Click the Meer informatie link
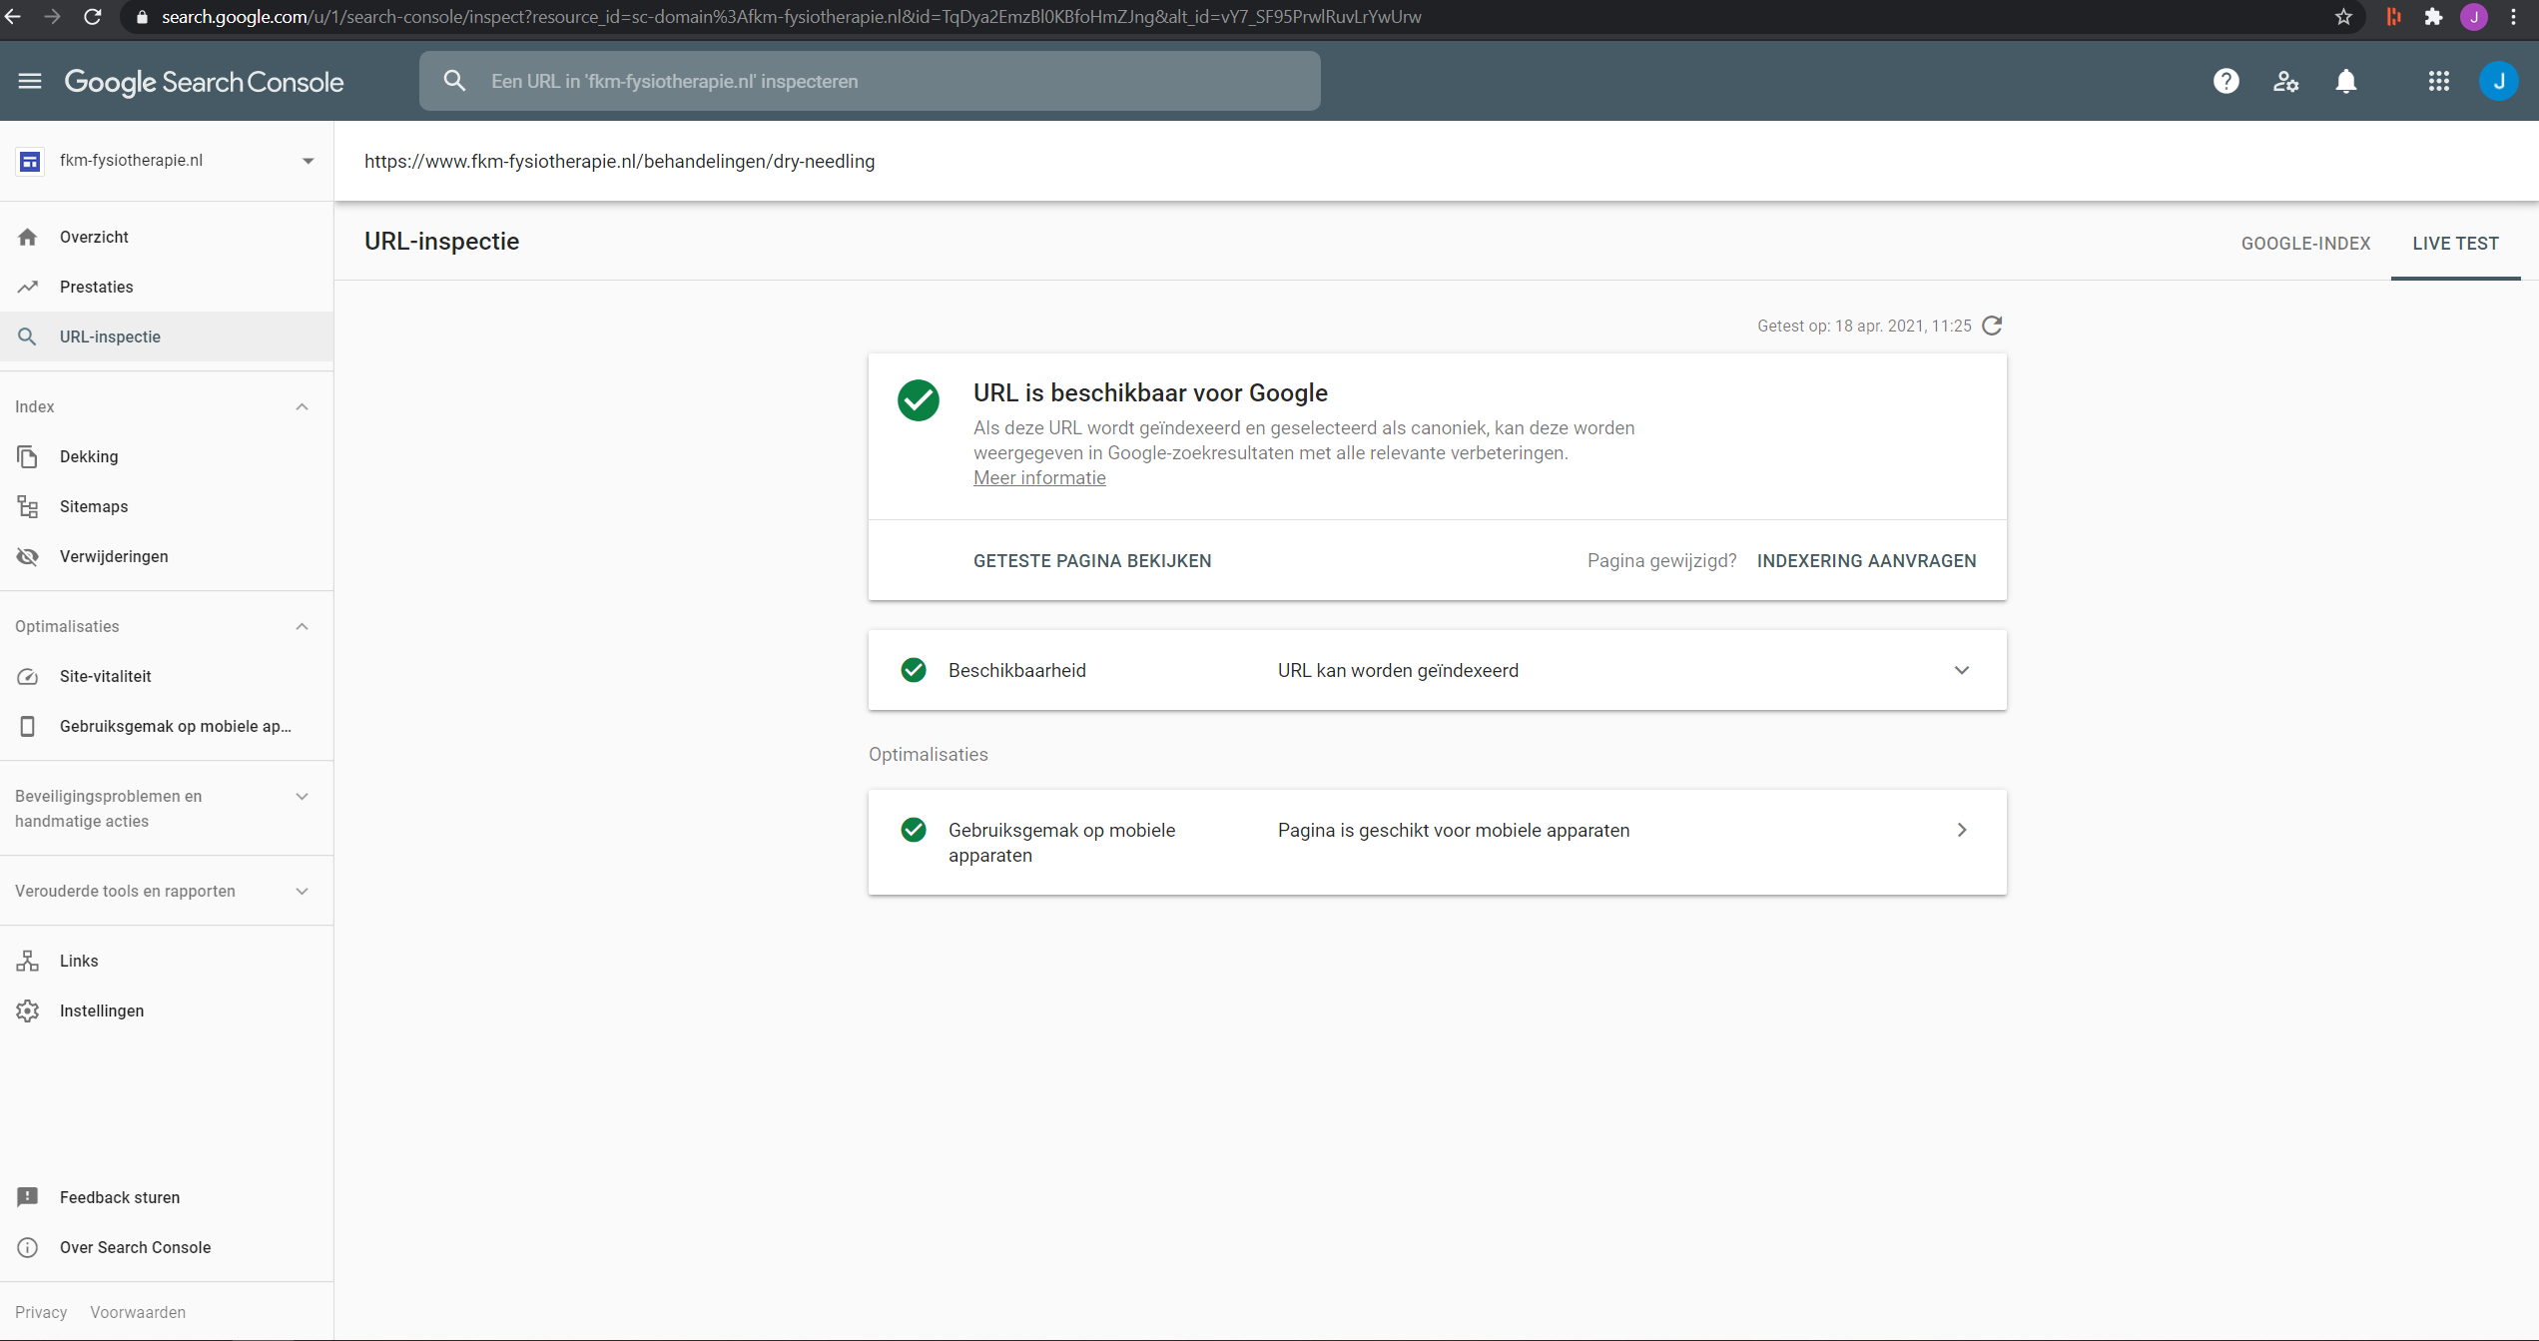The height and width of the screenshot is (1341, 2539). point(1039,478)
